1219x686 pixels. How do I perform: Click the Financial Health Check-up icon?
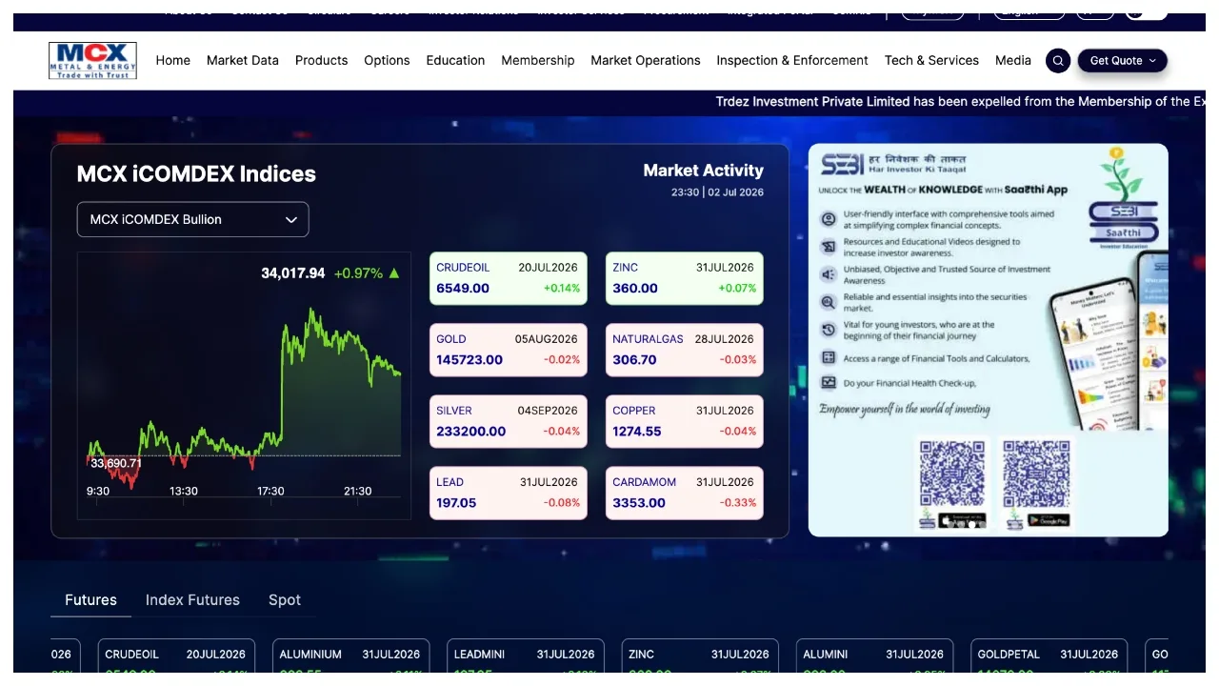[x=829, y=383]
